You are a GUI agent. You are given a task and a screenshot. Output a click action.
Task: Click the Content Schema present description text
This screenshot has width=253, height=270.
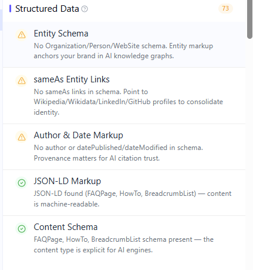coord(124,245)
